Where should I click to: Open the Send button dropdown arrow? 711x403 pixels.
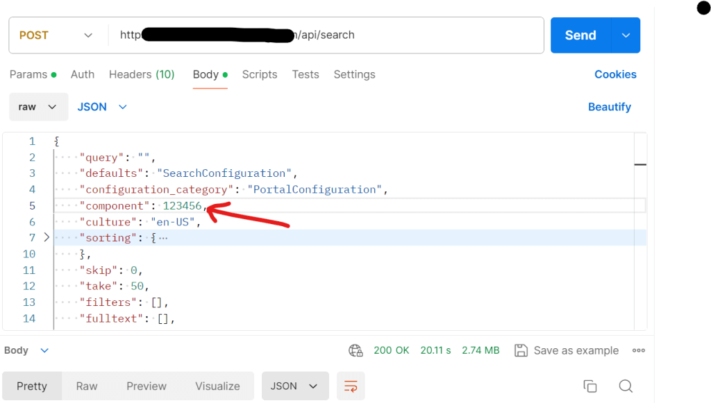point(626,35)
